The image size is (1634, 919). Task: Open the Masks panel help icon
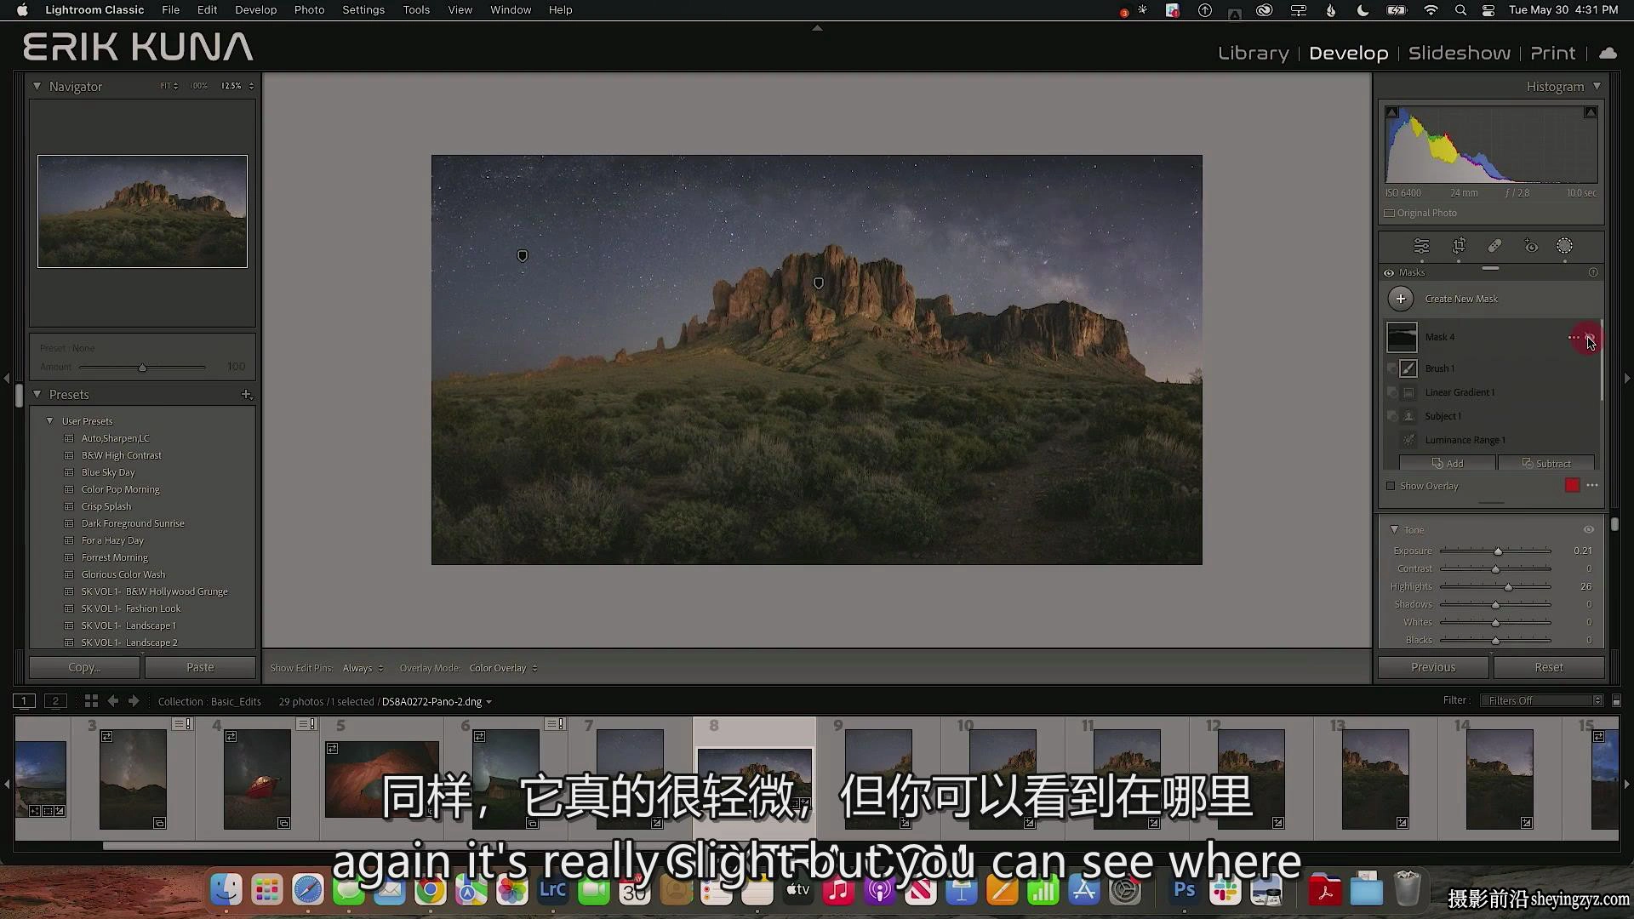pyautogui.click(x=1593, y=272)
